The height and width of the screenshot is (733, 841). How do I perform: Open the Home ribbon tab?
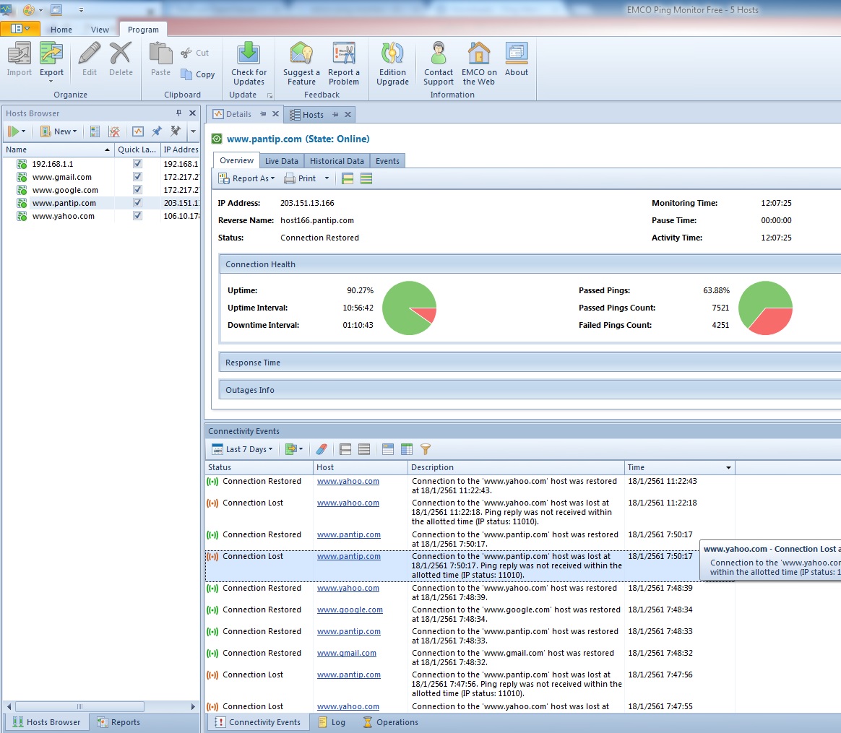(x=61, y=30)
